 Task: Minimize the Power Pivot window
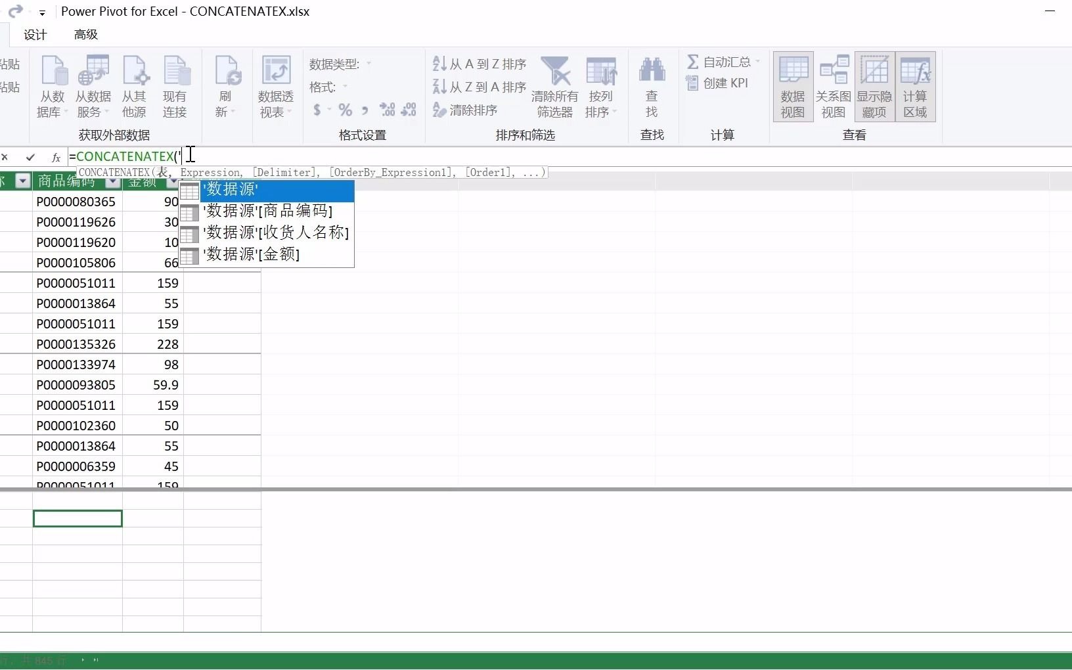pos(1050,11)
